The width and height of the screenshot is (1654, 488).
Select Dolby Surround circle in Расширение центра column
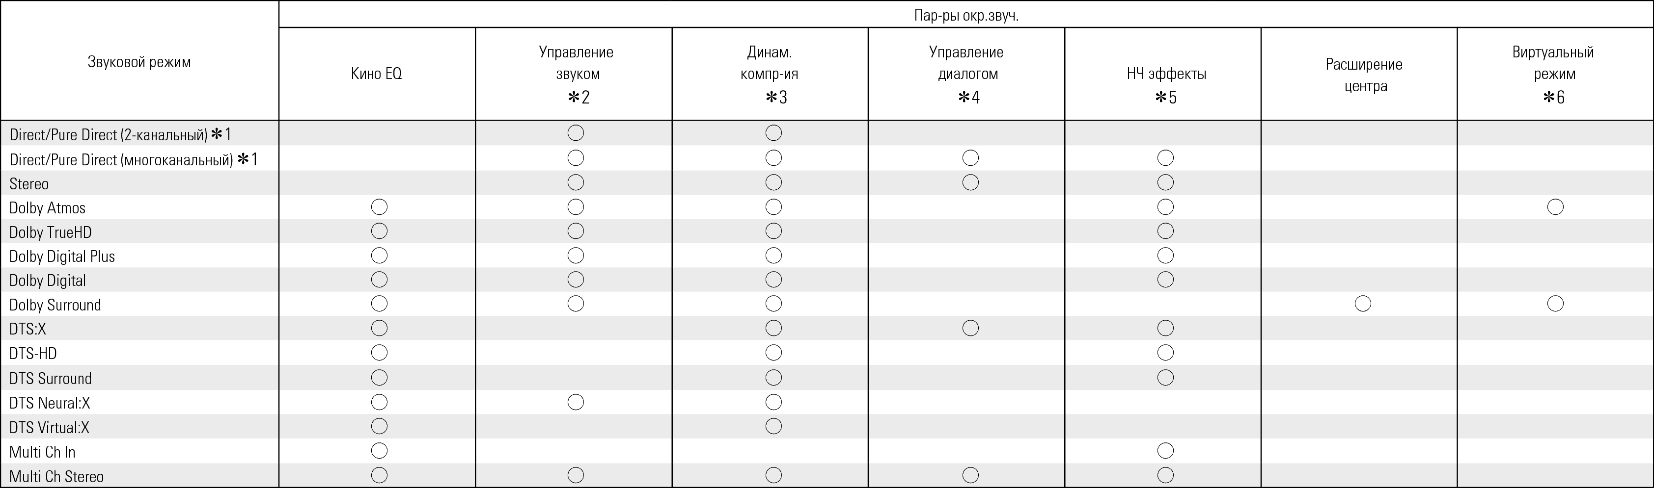(x=1362, y=303)
